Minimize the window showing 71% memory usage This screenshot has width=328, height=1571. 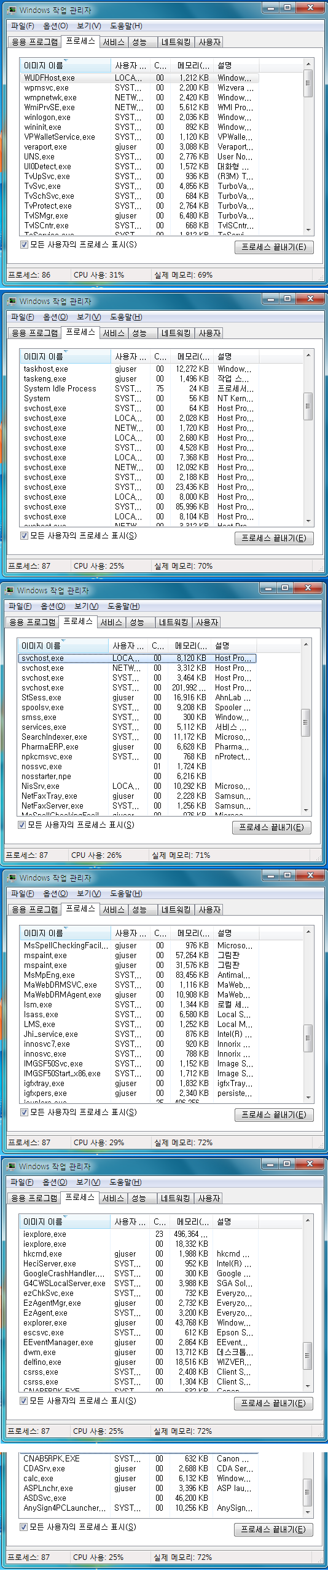(268, 588)
